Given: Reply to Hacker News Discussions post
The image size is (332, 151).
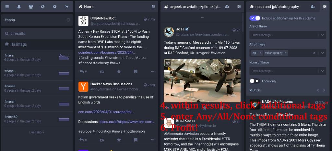Looking at the screenshot, I should point(81,140).
